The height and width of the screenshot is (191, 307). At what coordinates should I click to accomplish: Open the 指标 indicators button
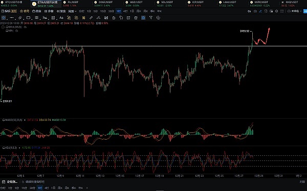tap(9, 11)
